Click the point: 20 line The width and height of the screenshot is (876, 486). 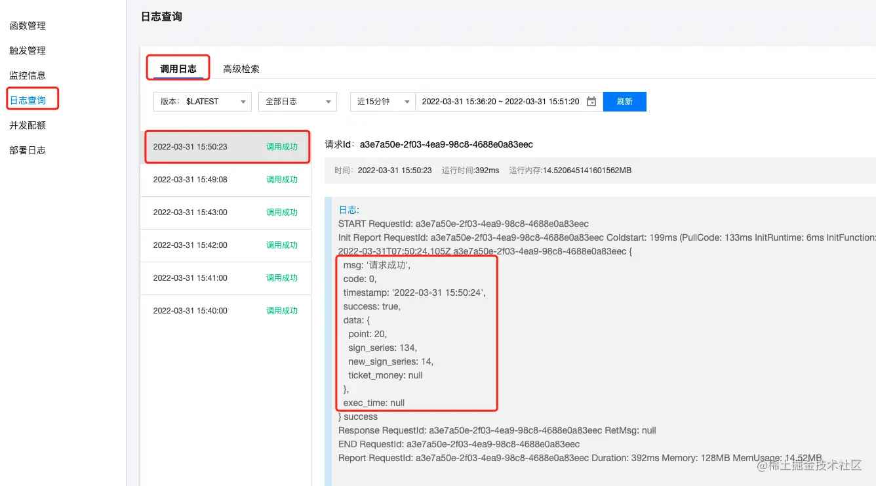[368, 334]
